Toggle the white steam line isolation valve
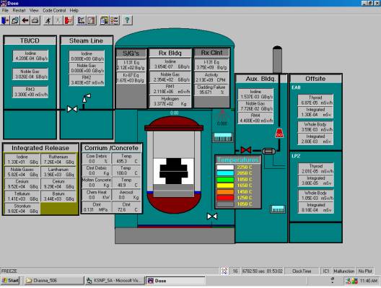This screenshot has height=288, width=381. click(x=72, y=109)
